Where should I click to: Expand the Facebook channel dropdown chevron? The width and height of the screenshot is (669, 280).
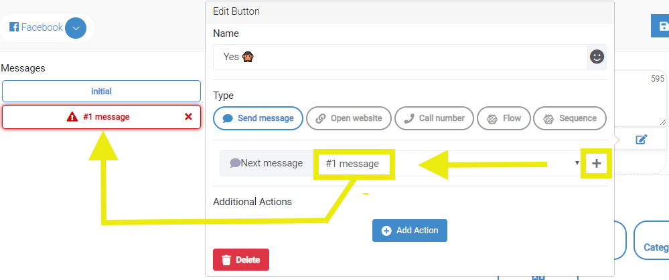[76, 28]
